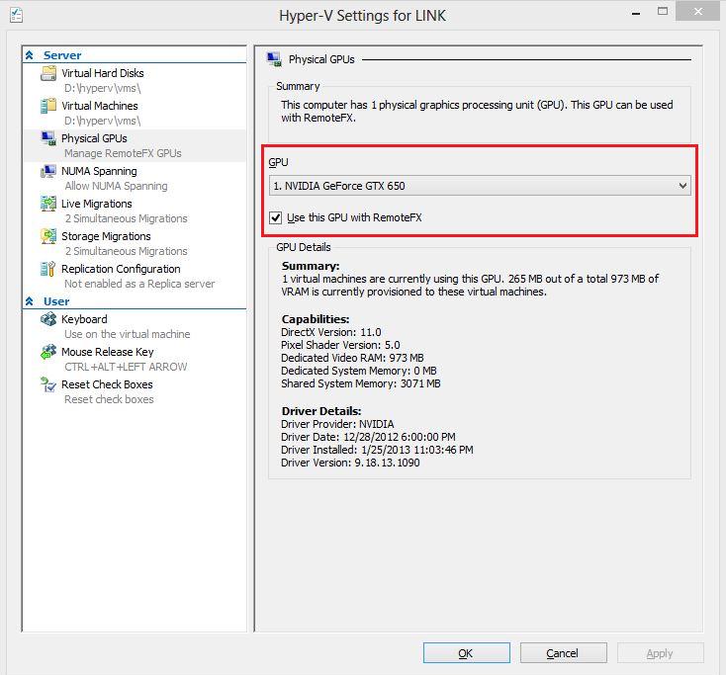Click 'CTRL+ALT+LEFT ARROW' text
This screenshot has height=675, width=726.
(x=126, y=367)
